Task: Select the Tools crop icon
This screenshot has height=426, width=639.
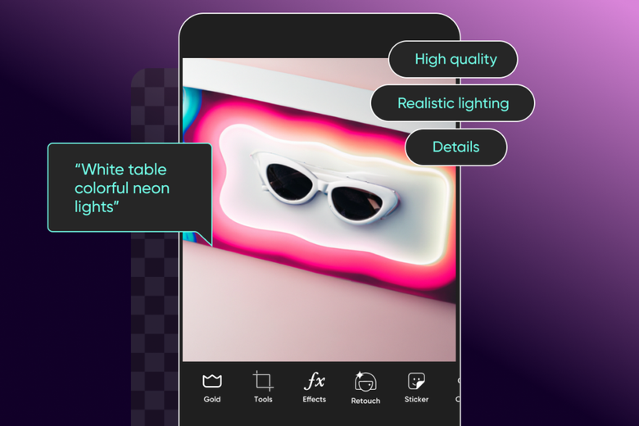Action: (263, 381)
